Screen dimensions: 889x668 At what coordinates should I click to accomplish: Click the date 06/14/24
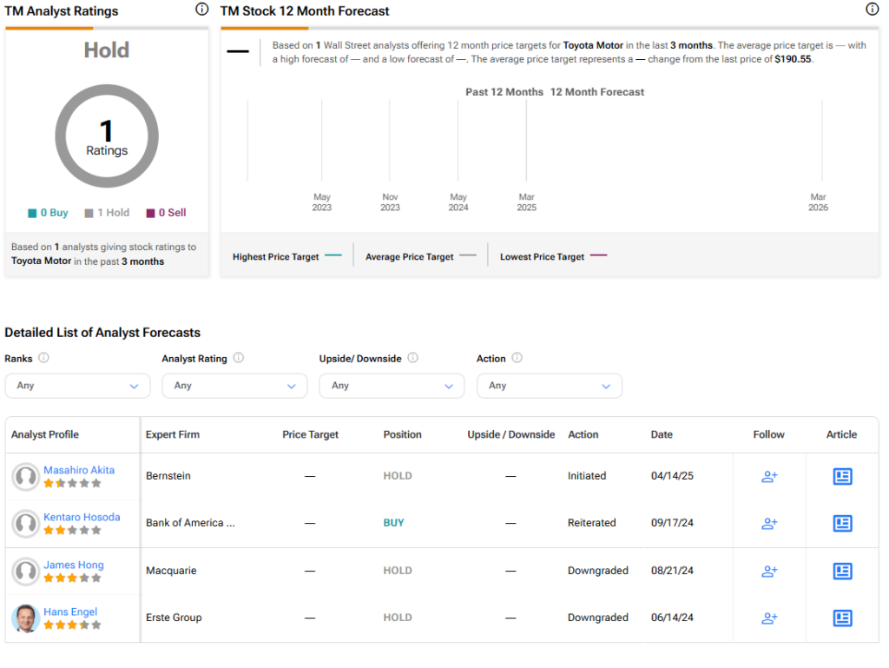pyautogui.click(x=672, y=618)
